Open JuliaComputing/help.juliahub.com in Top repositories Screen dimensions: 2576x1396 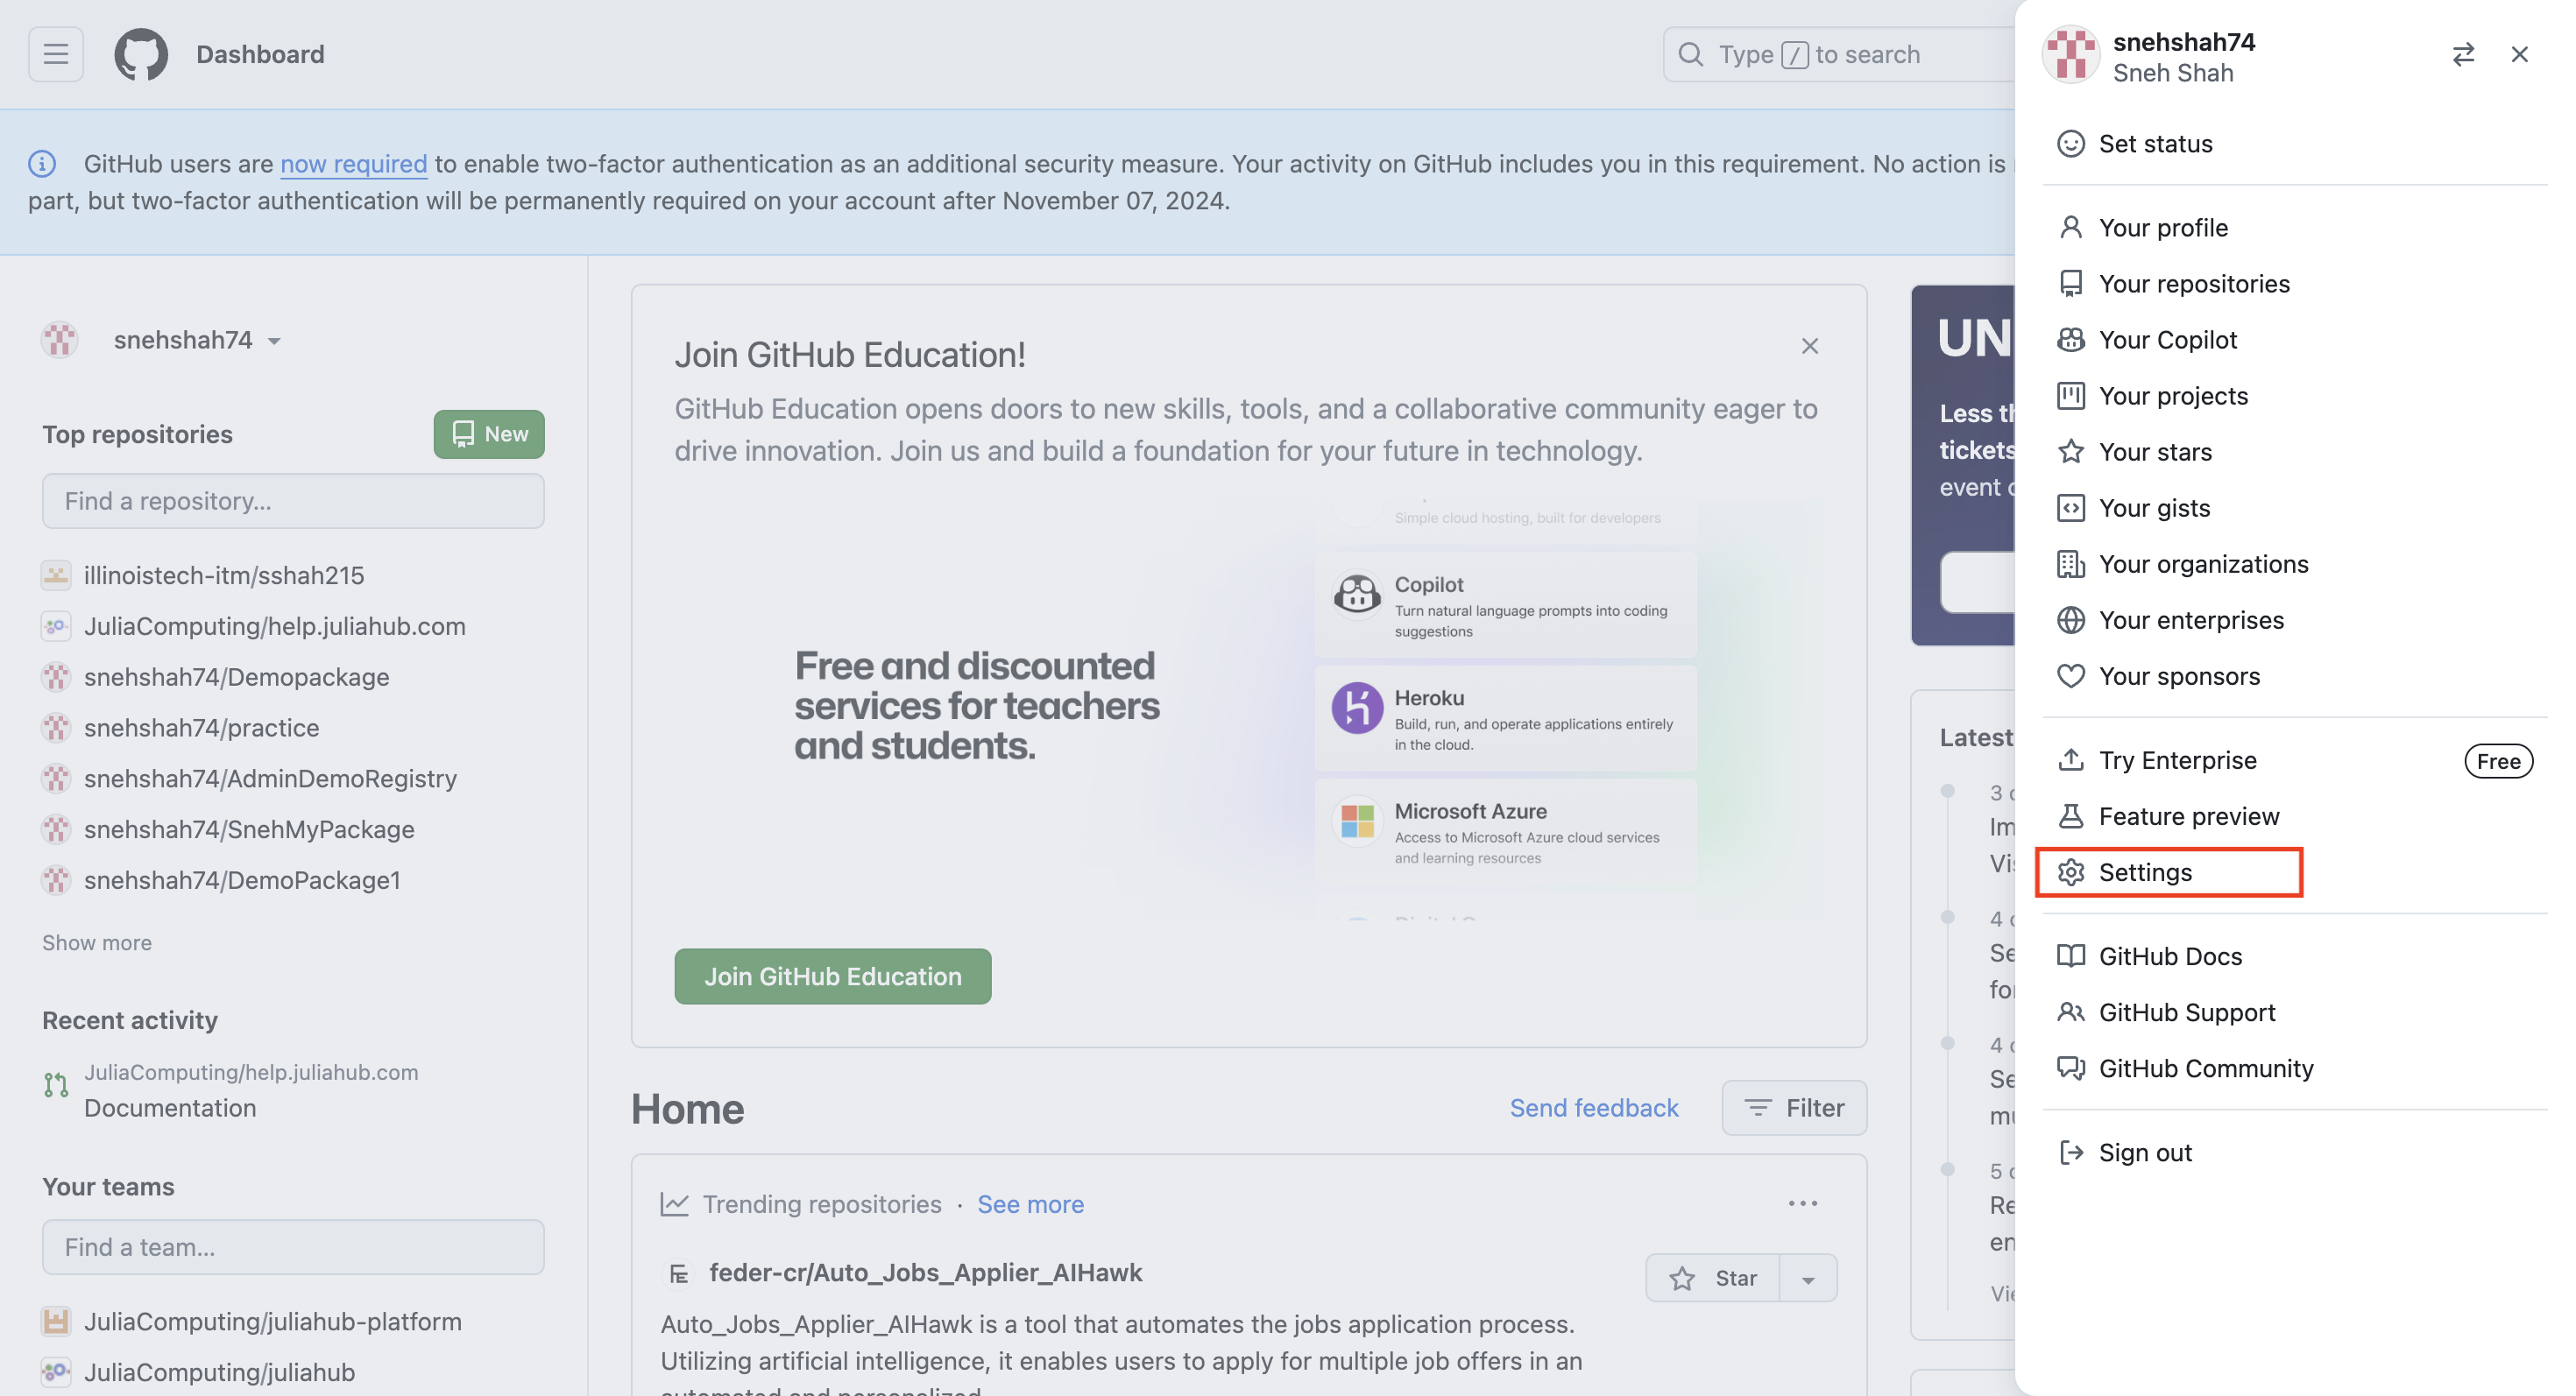[x=275, y=625]
